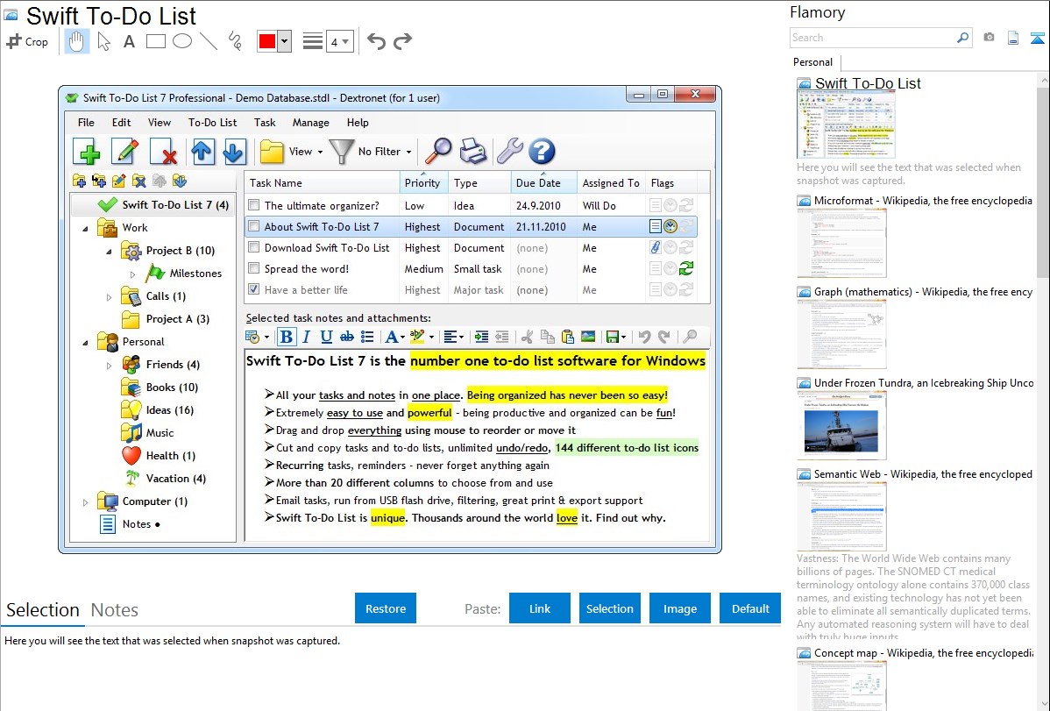
Task: Open the No Filter dropdown
Action: click(372, 153)
